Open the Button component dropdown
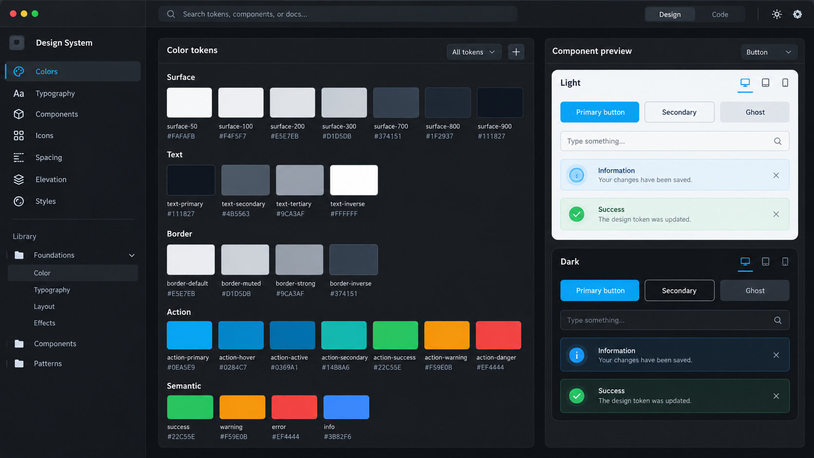The image size is (814, 458). click(769, 52)
